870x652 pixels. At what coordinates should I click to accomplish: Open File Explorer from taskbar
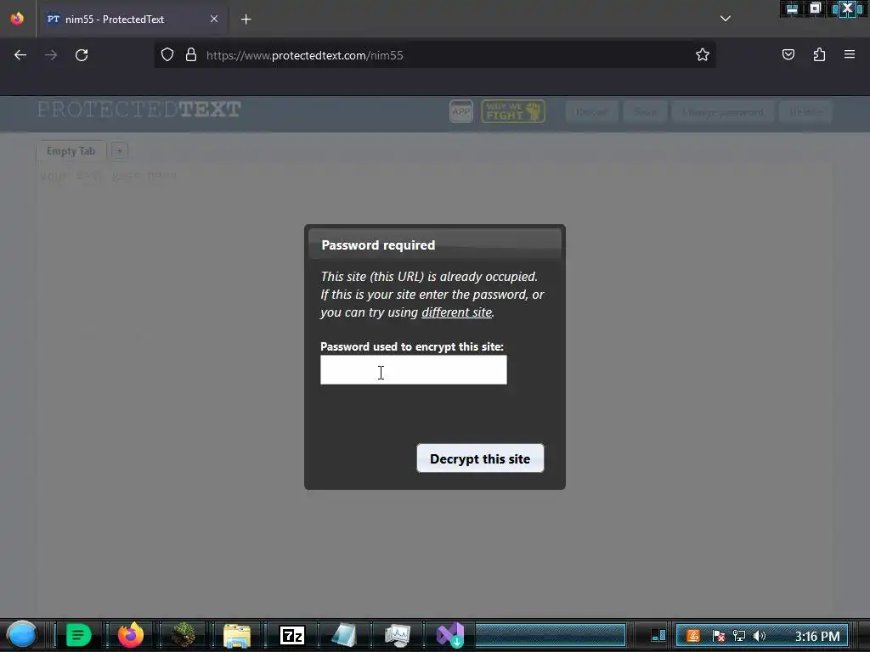[237, 636]
